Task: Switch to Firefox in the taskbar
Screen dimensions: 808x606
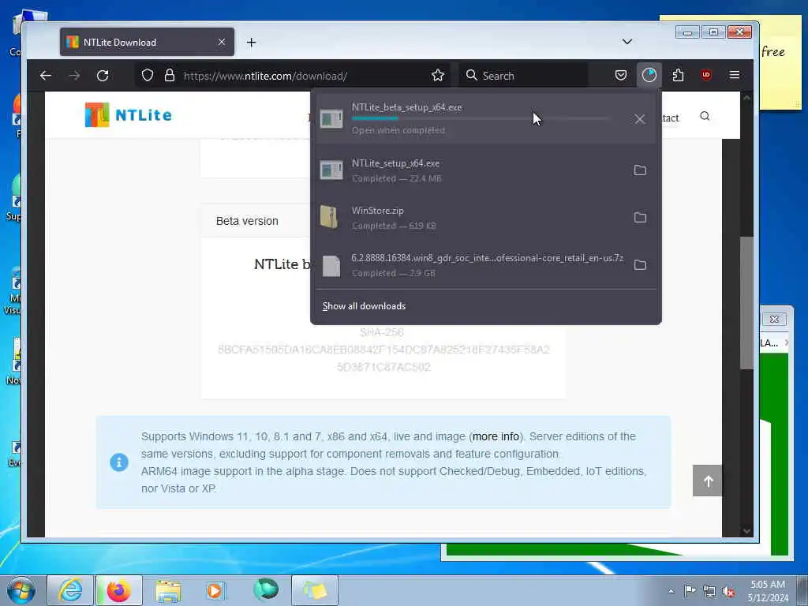Action: point(119,590)
